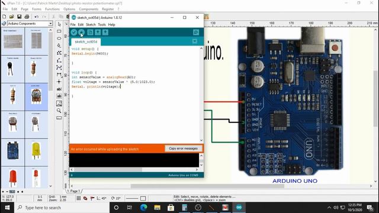Click the component library scroll down arrow
Screen dimensions: 379x213
pyautogui.click(x=50, y=186)
